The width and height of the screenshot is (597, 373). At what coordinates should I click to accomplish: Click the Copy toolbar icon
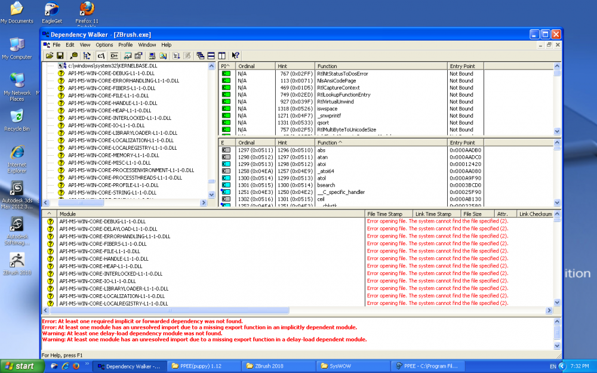point(74,56)
